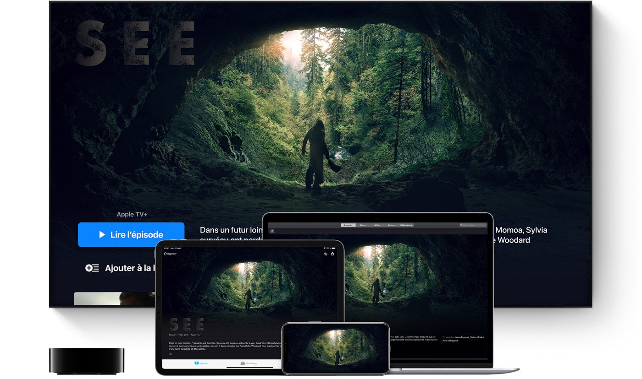Tap the SEE title on the iPad

[186, 325]
